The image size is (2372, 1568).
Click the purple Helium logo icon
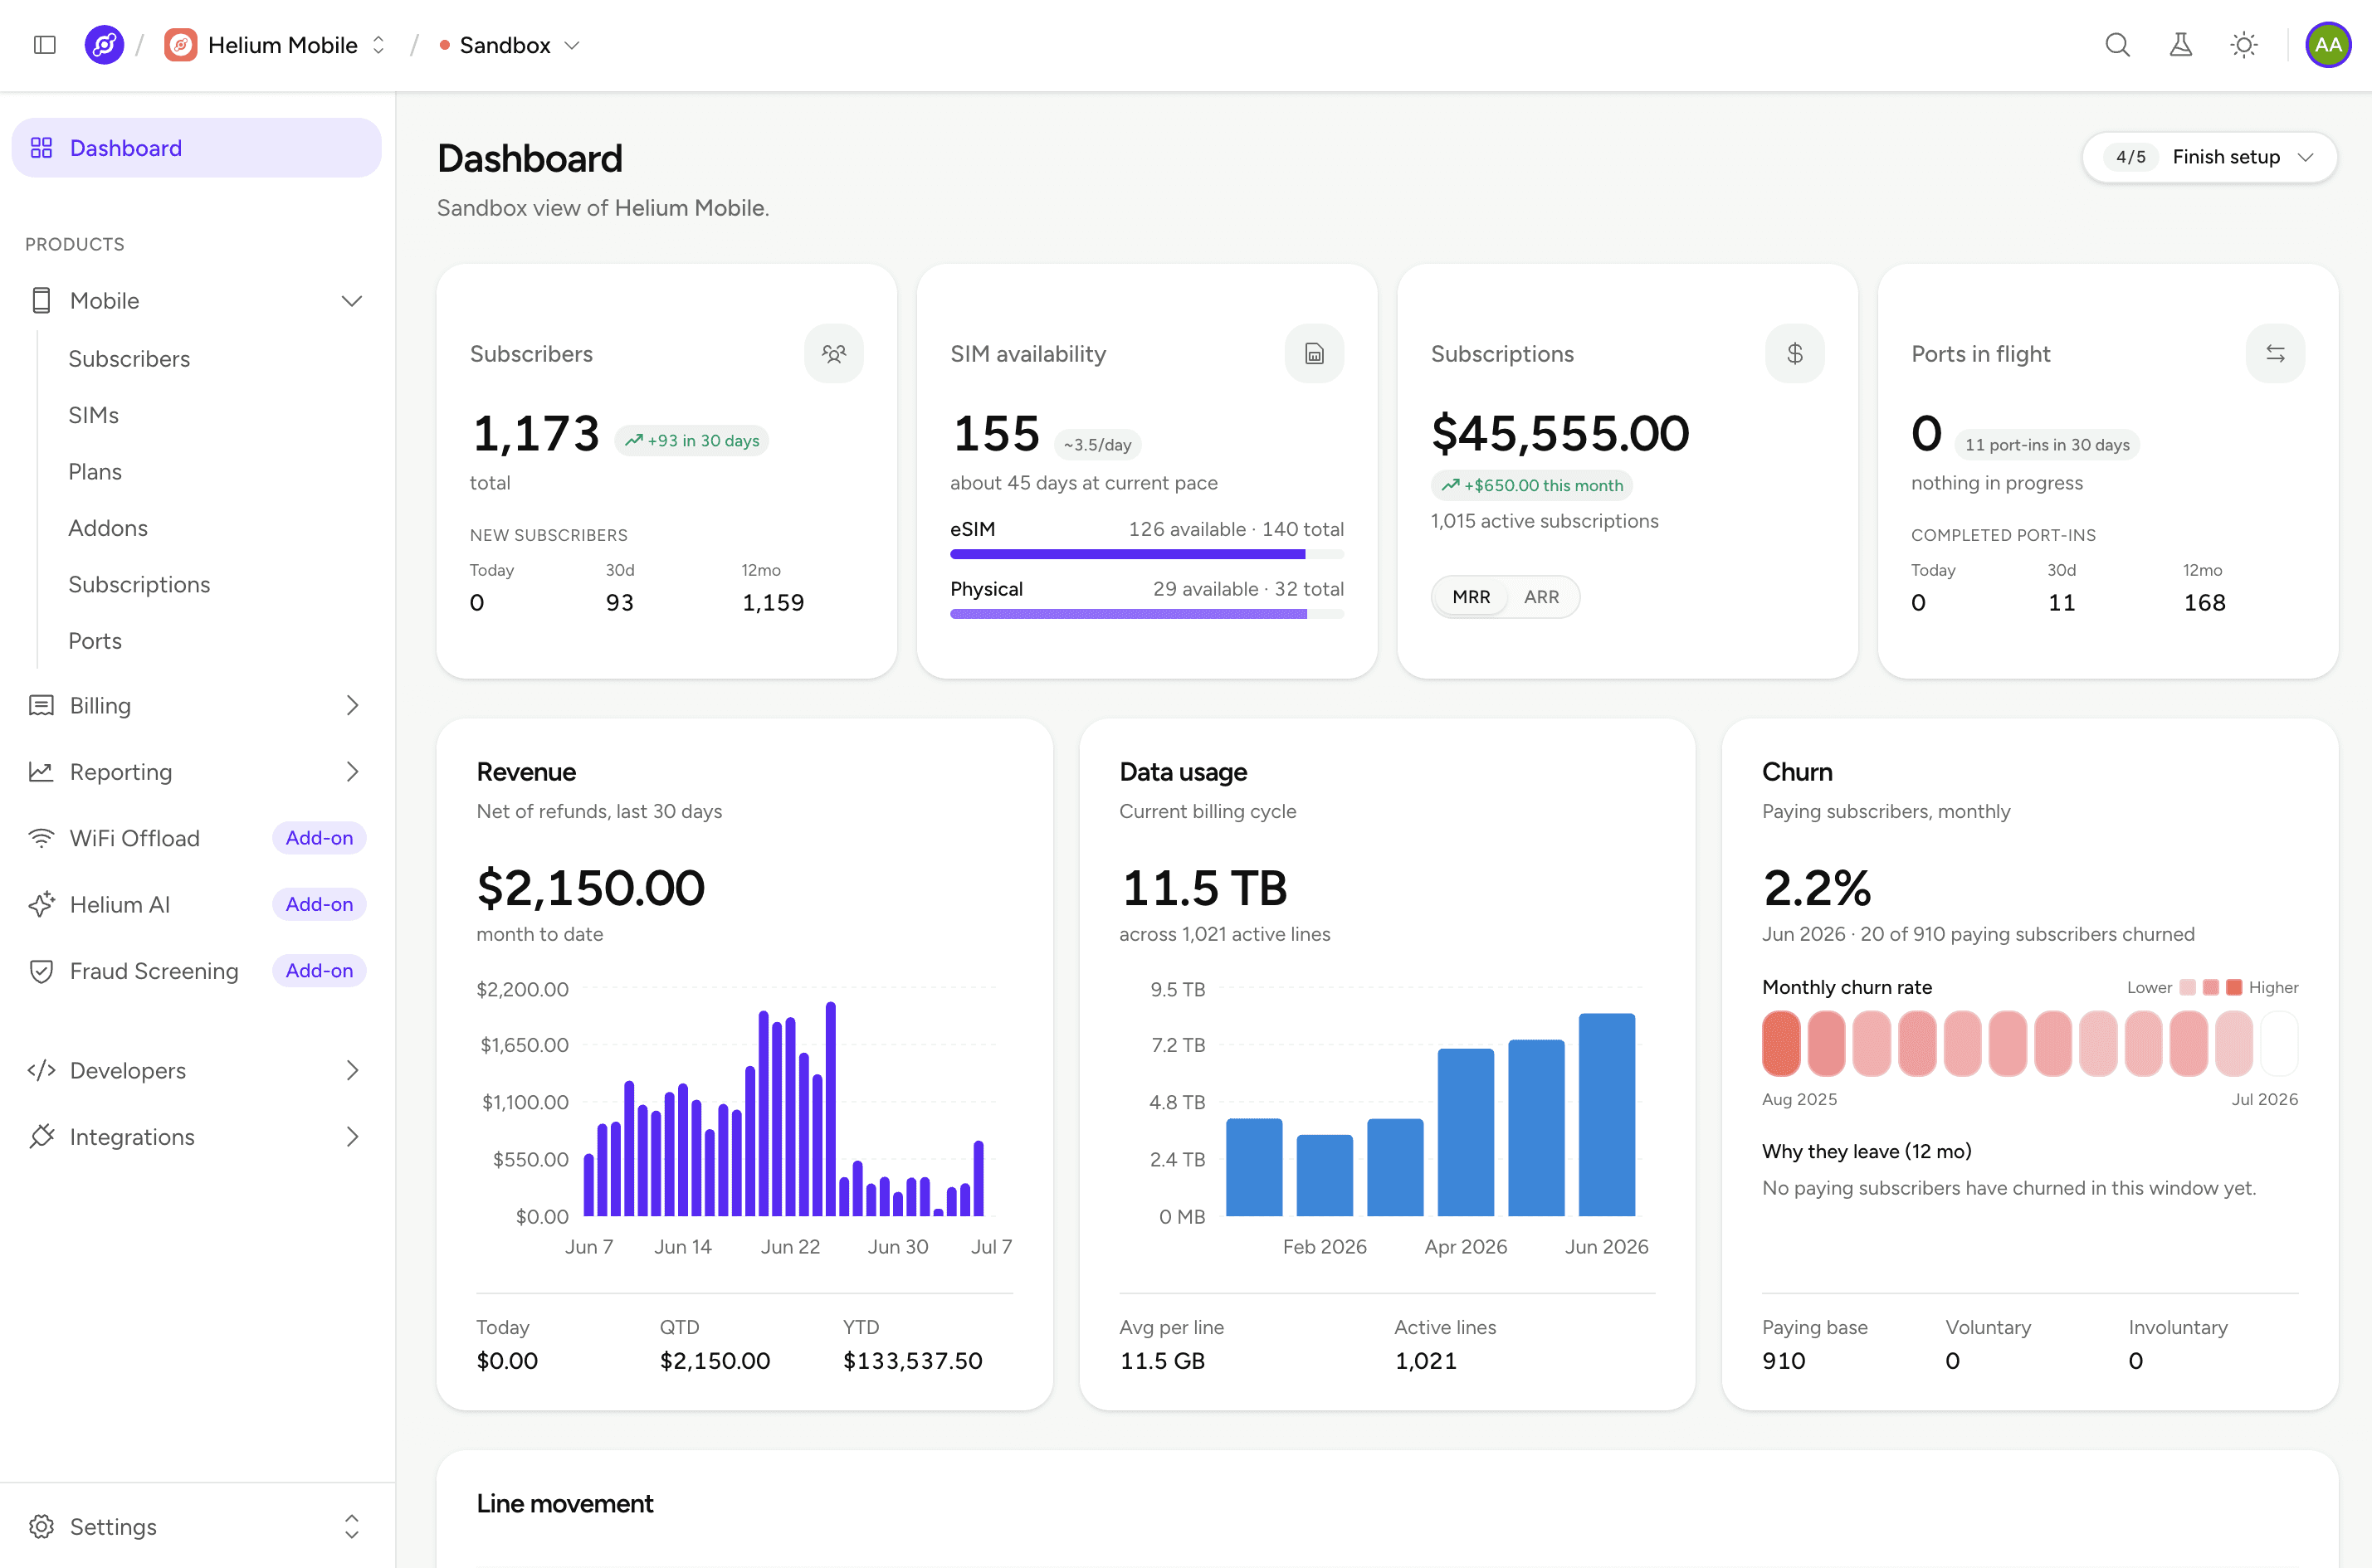tap(104, 45)
